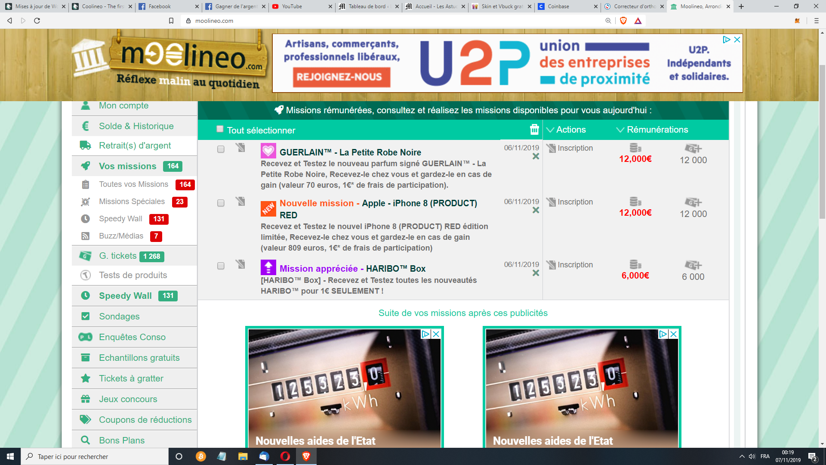Click the heart icon on GUERLAIN mission
This screenshot has width=826, height=465.
268,151
